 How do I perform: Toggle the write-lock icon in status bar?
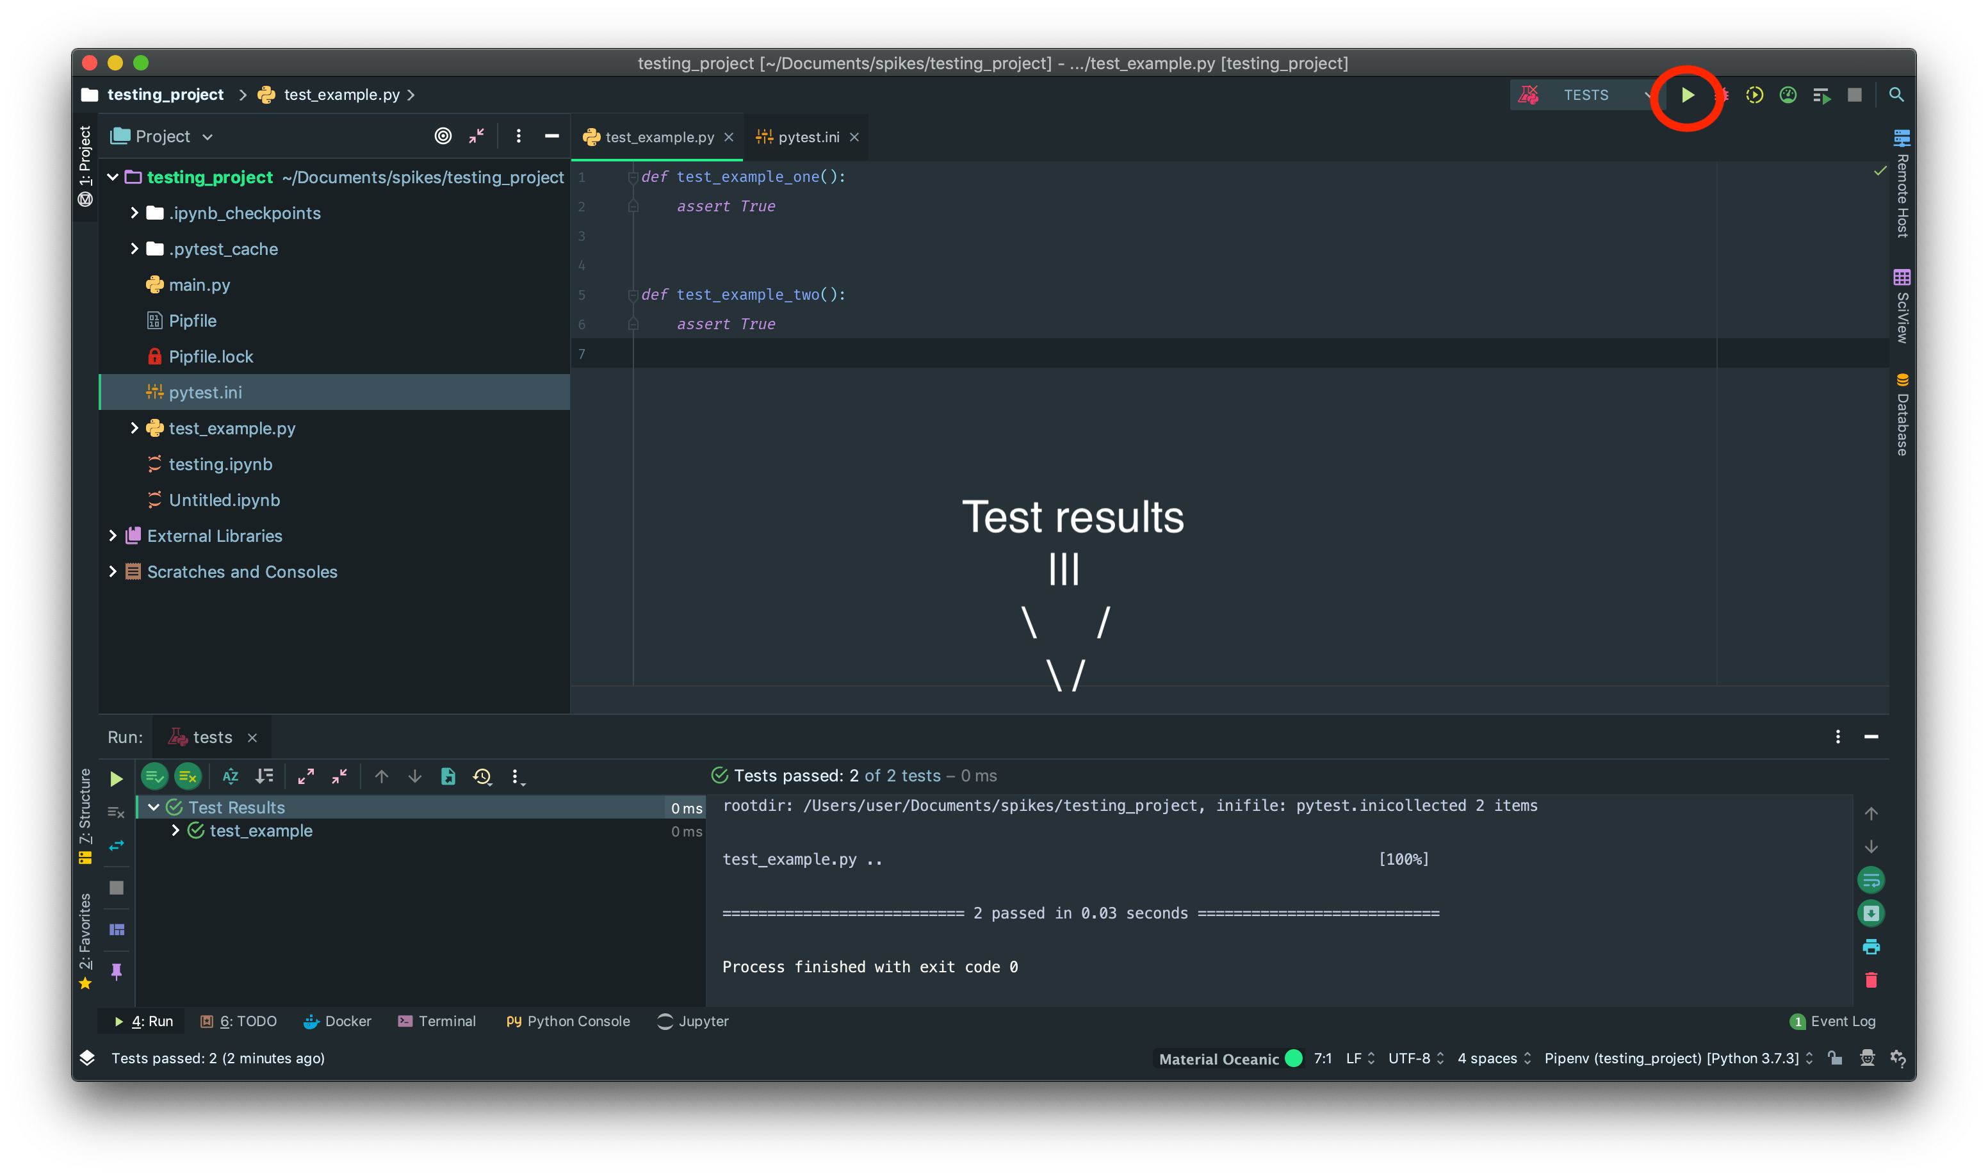(1836, 1058)
